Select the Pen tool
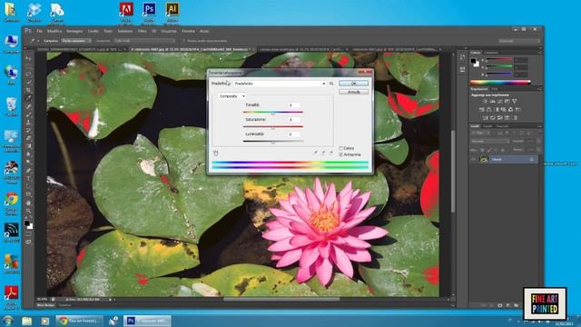The height and width of the screenshot is (327, 581). point(28,171)
